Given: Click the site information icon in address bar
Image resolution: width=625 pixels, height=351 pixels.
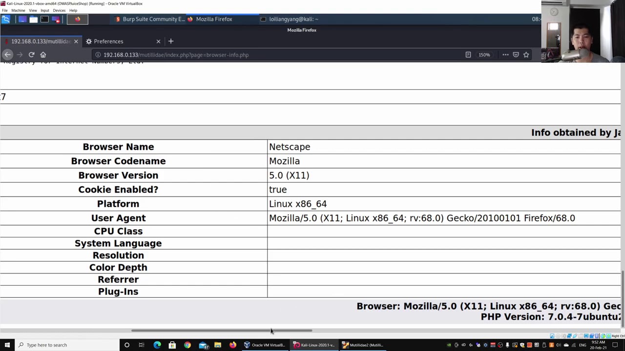Looking at the screenshot, I should 98,55.
